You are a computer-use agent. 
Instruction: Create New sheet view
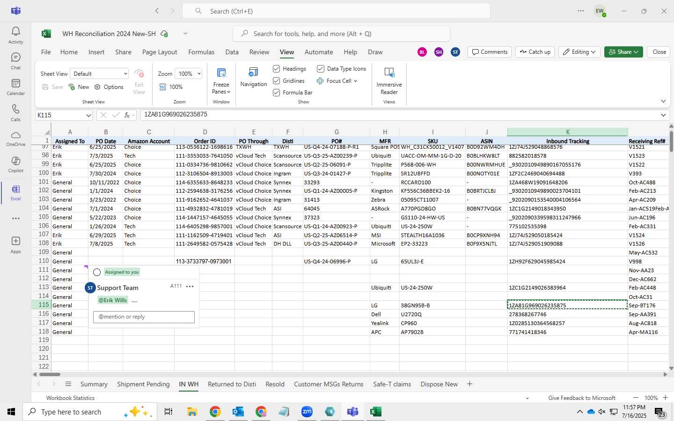point(79,87)
